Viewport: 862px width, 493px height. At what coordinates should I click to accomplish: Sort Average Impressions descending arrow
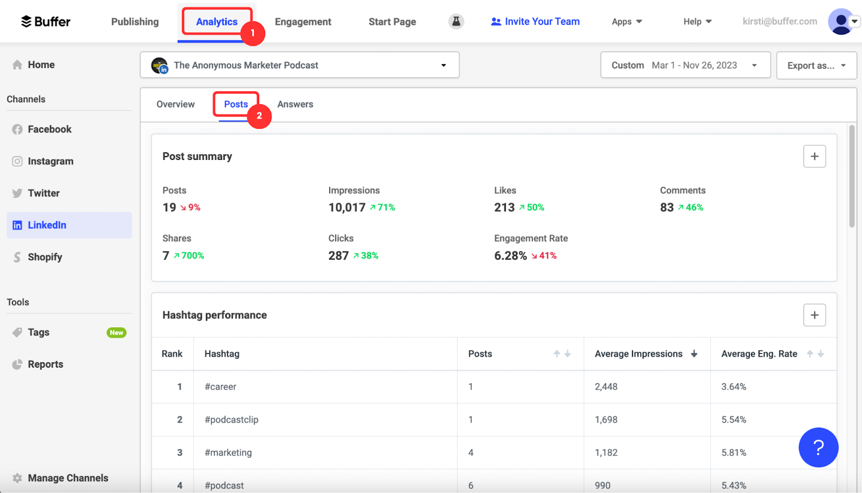pyautogui.click(x=694, y=354)
